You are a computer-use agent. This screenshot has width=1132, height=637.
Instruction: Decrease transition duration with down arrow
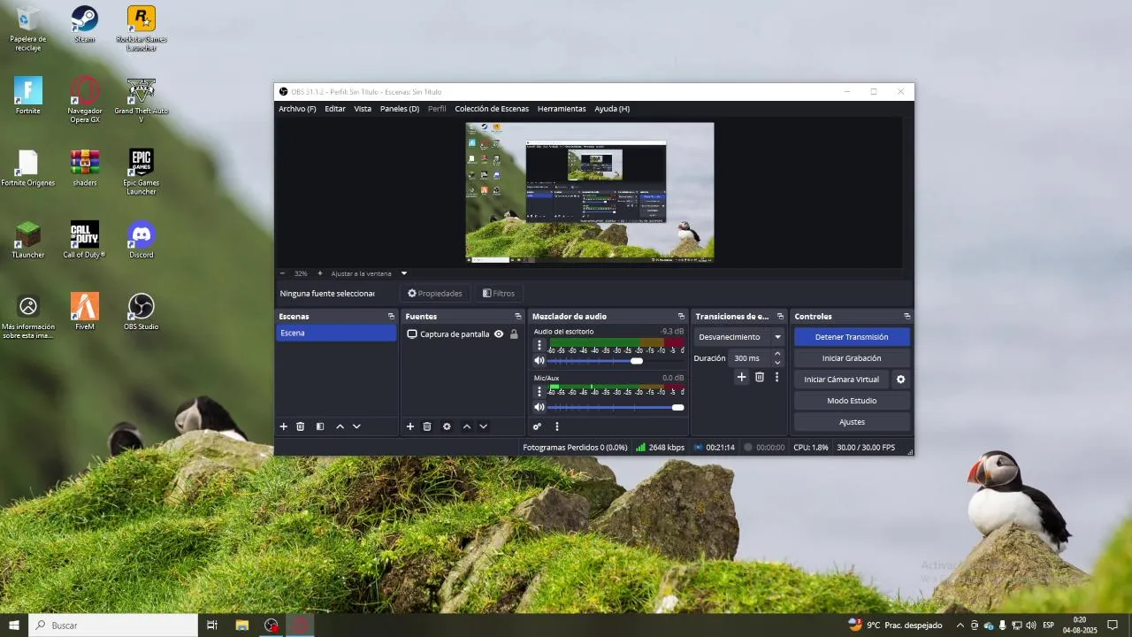point(777,362)
